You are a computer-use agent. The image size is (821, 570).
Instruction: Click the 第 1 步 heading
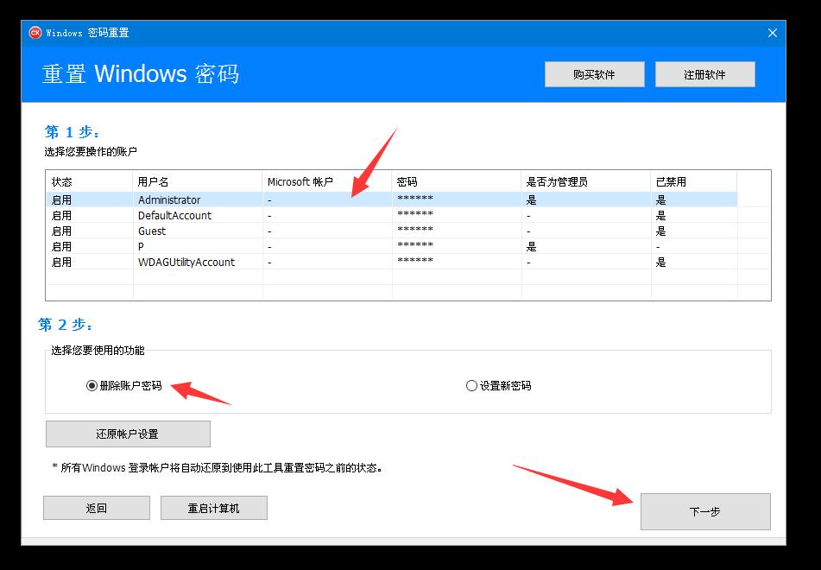coord(73,131)
